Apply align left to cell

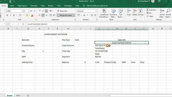pos(40,15)
